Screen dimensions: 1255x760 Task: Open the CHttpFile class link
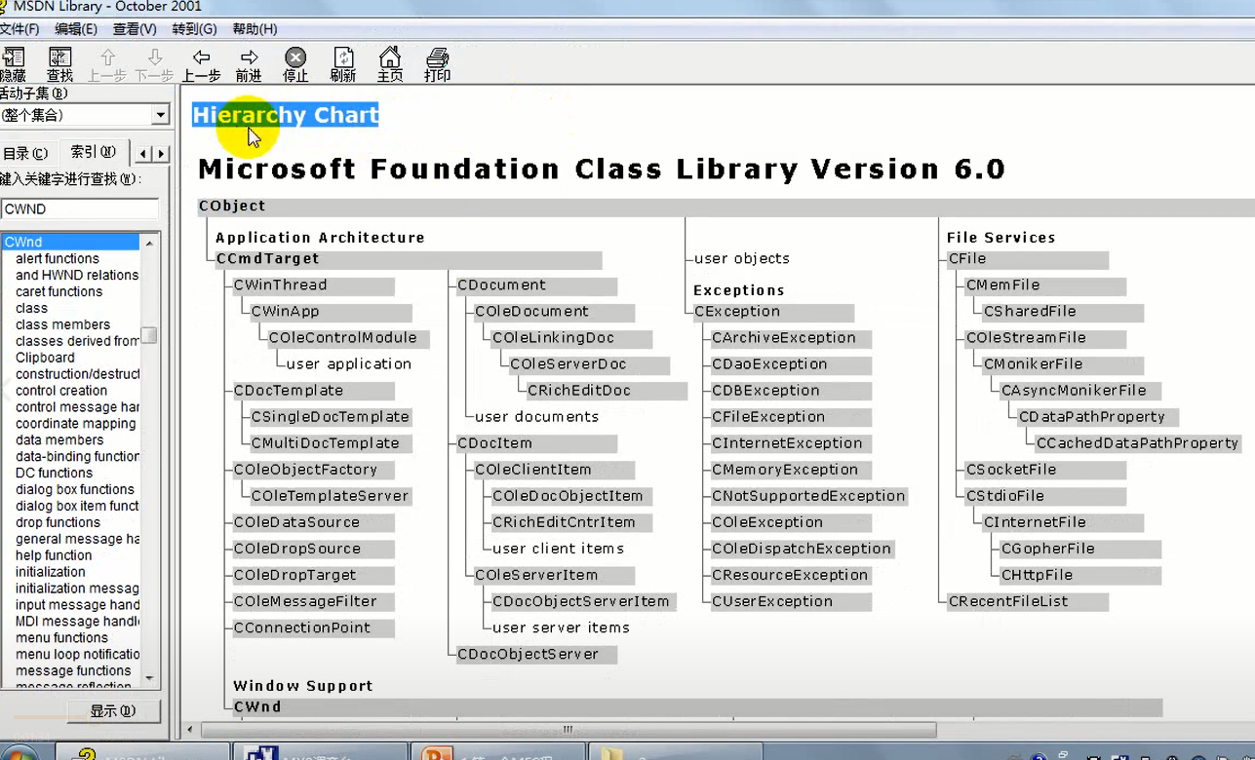click(1037, 575)
